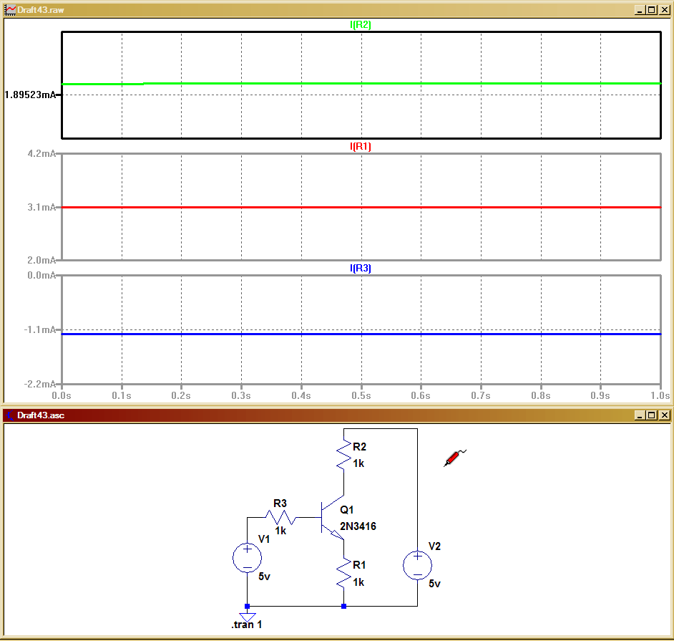This screenshot has height=641, width=674.
Task: Select transistor Q1 symbol
Action: point(332,518)
